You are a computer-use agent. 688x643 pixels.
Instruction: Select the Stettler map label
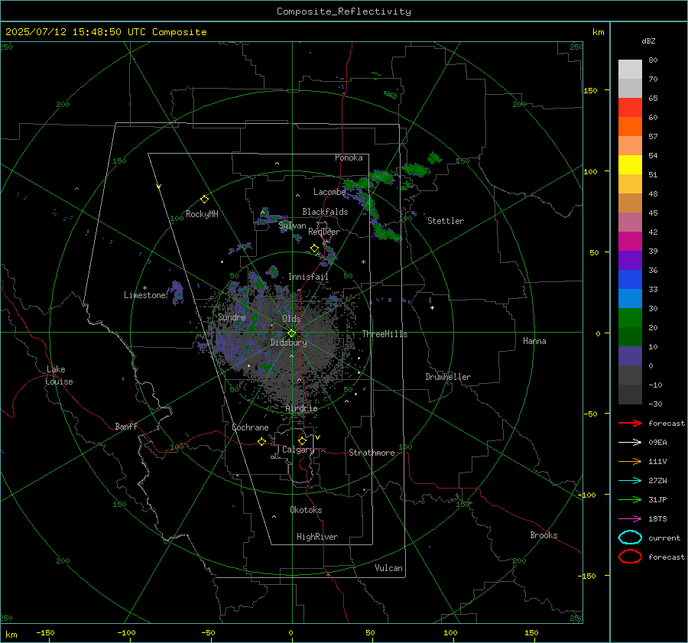click(x=446, y=221)
